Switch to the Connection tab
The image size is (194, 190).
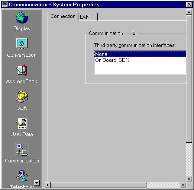click(63, 16)
